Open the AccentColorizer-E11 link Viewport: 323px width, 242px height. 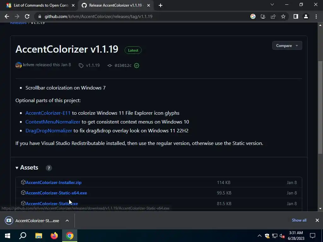coord(48,113)
